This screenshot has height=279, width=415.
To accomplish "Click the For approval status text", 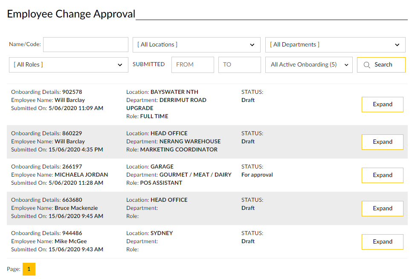I will click(257, 175).
